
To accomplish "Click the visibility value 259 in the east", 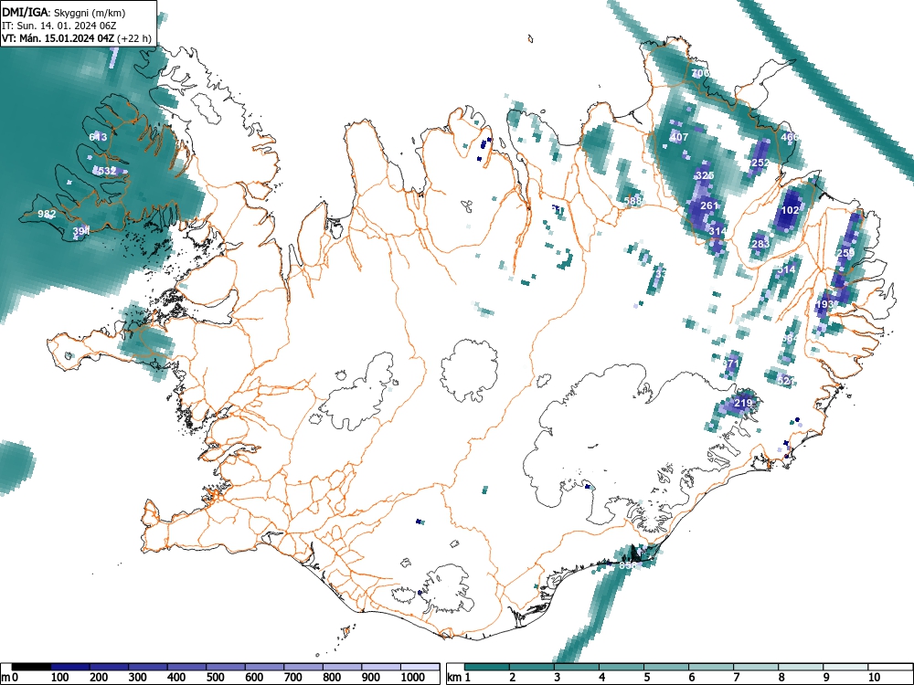I will pos(845,253).
